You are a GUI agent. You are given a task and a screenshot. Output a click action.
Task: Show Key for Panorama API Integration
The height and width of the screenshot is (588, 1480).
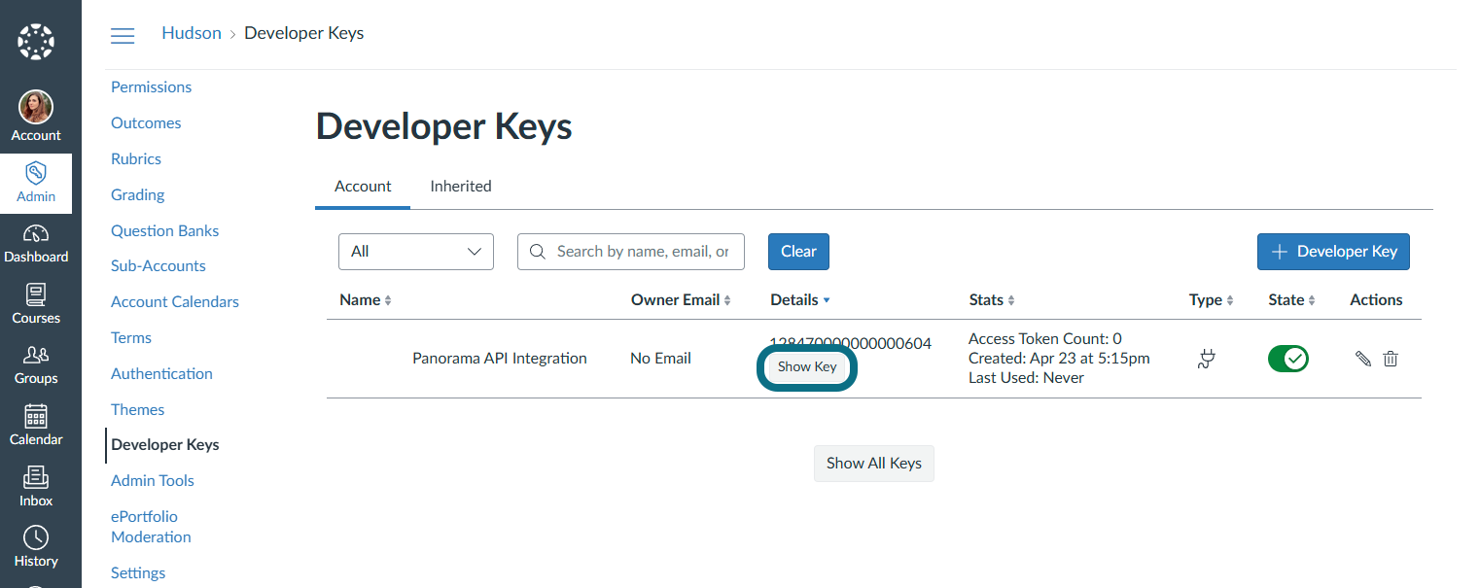[x=807, y=366]
